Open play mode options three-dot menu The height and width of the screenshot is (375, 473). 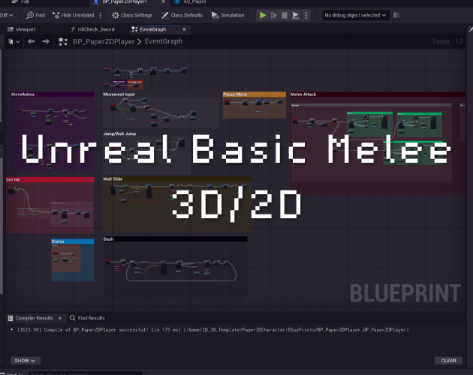coord(306,15)
